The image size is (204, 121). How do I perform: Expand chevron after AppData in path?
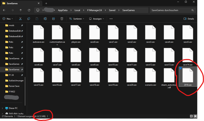pyautogui.click(x=71, y=10)
